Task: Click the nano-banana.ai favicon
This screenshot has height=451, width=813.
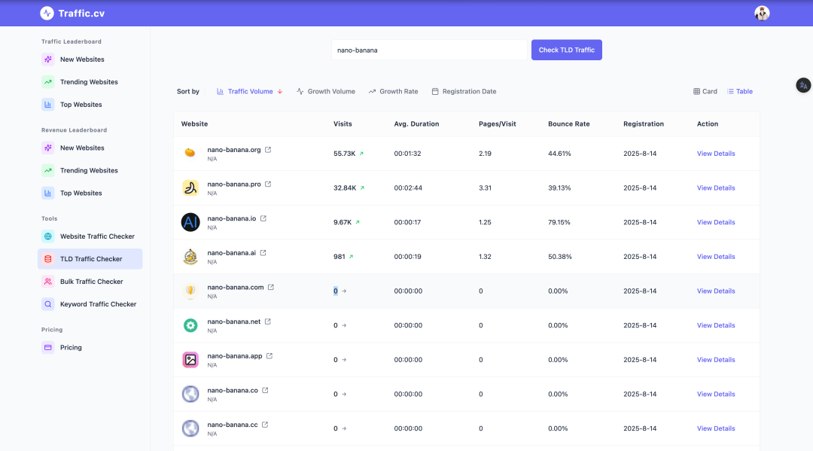Action: pos(190,257)
